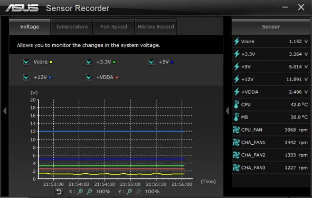Image resolution: width=312 pixels, height=198 pixels.
Task: Select the CPU_FAN 3068 rpm reading
Action: point(296,130)
